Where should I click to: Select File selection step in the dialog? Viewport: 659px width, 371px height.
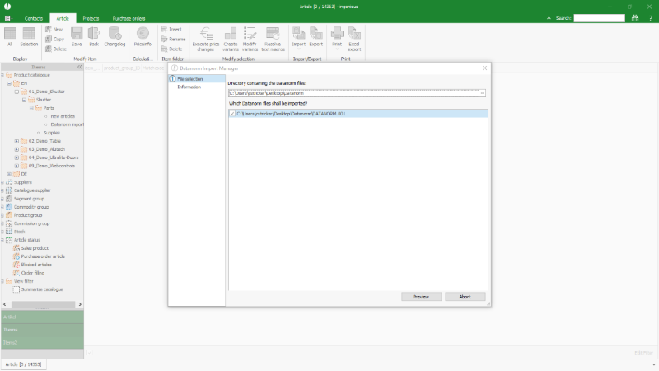(x=196, y=79)
